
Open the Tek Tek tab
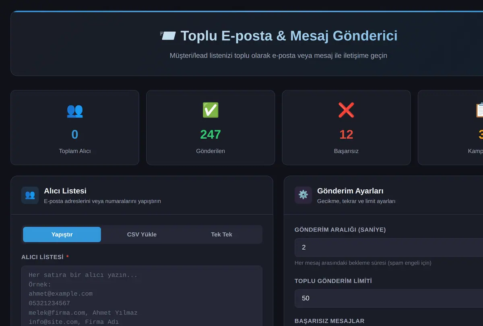pyautogui.click(x=221, y=234)
